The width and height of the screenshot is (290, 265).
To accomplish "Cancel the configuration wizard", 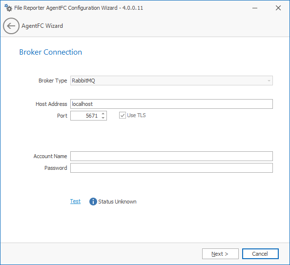I will point(260,254).
